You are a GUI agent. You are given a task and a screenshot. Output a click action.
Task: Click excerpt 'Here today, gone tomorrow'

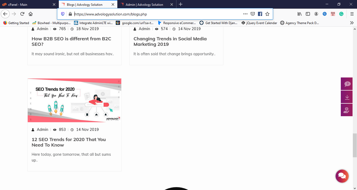click(71, 157)
